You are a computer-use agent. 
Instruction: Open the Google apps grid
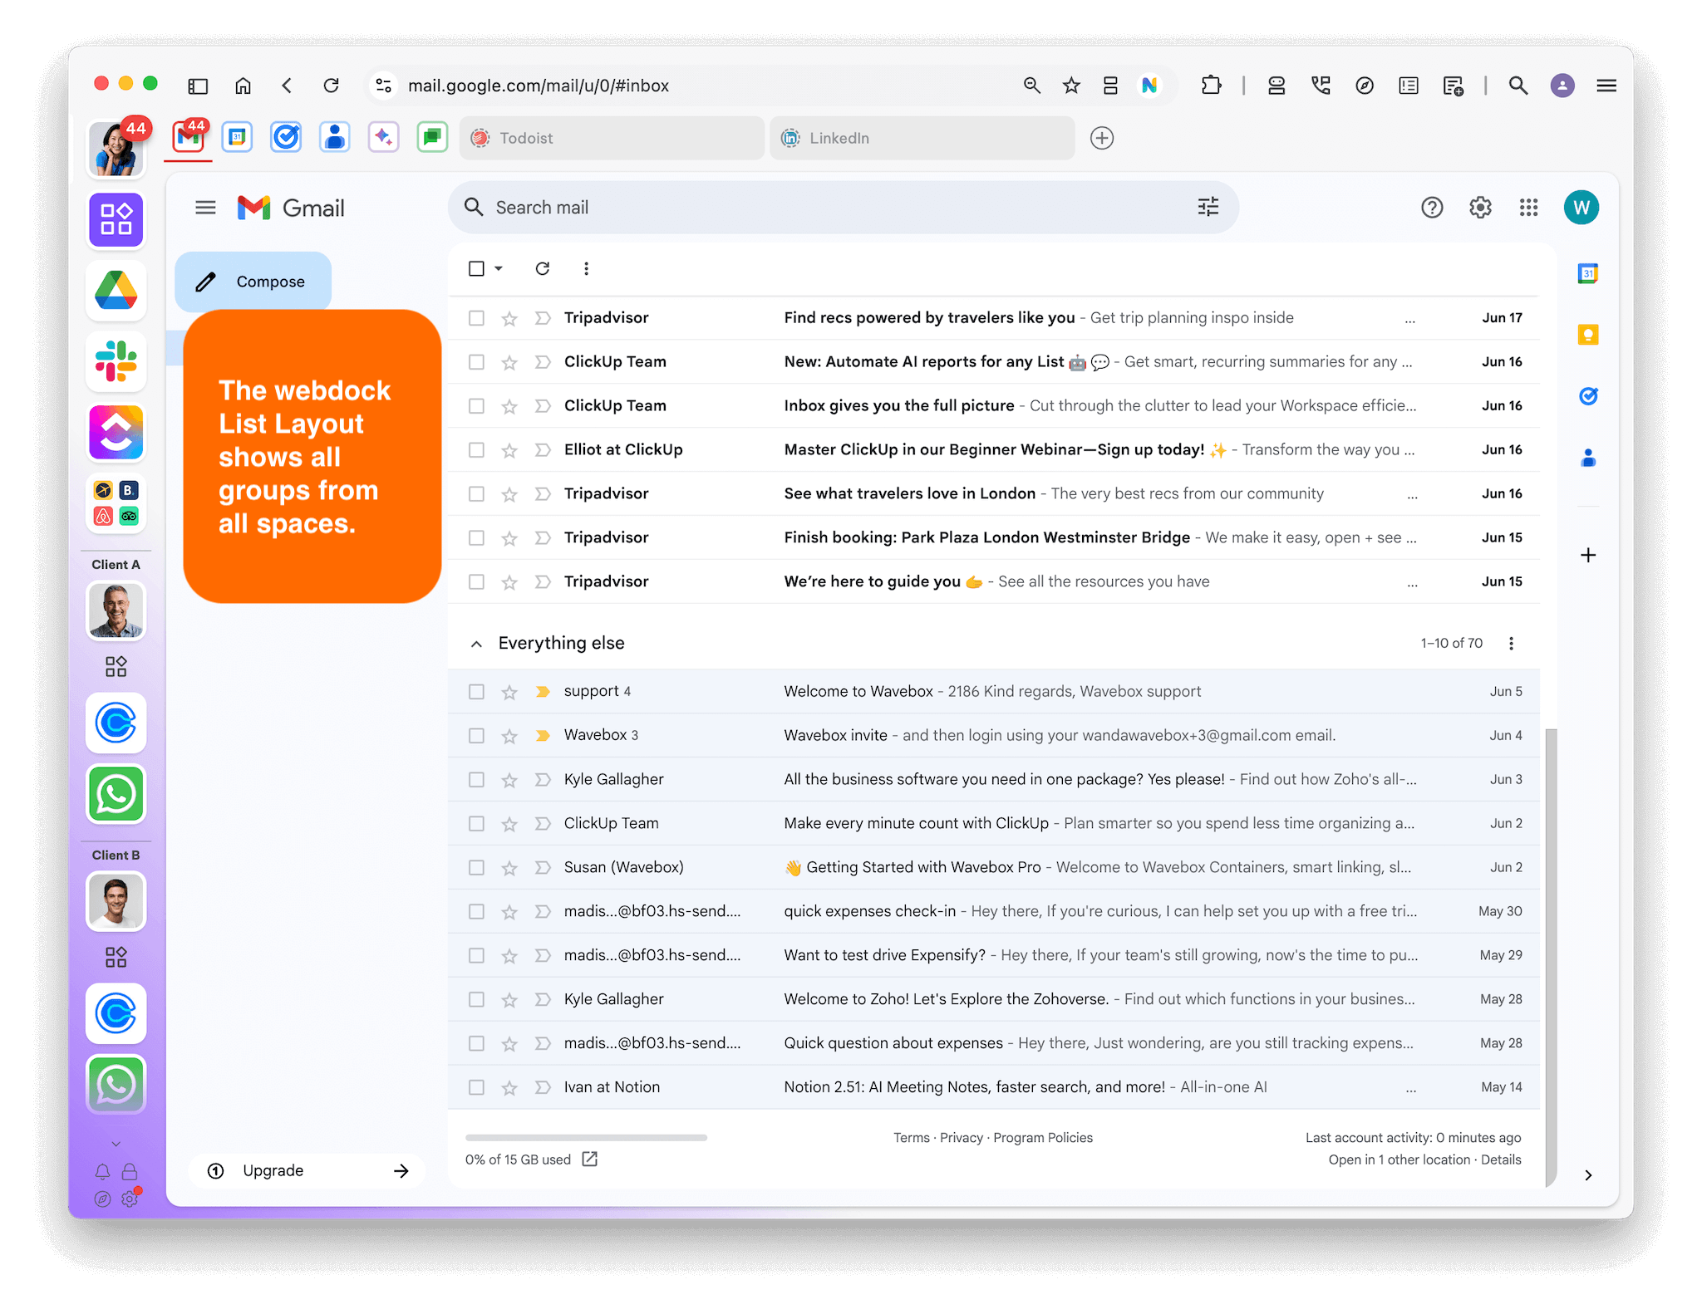pos(1528,208)
